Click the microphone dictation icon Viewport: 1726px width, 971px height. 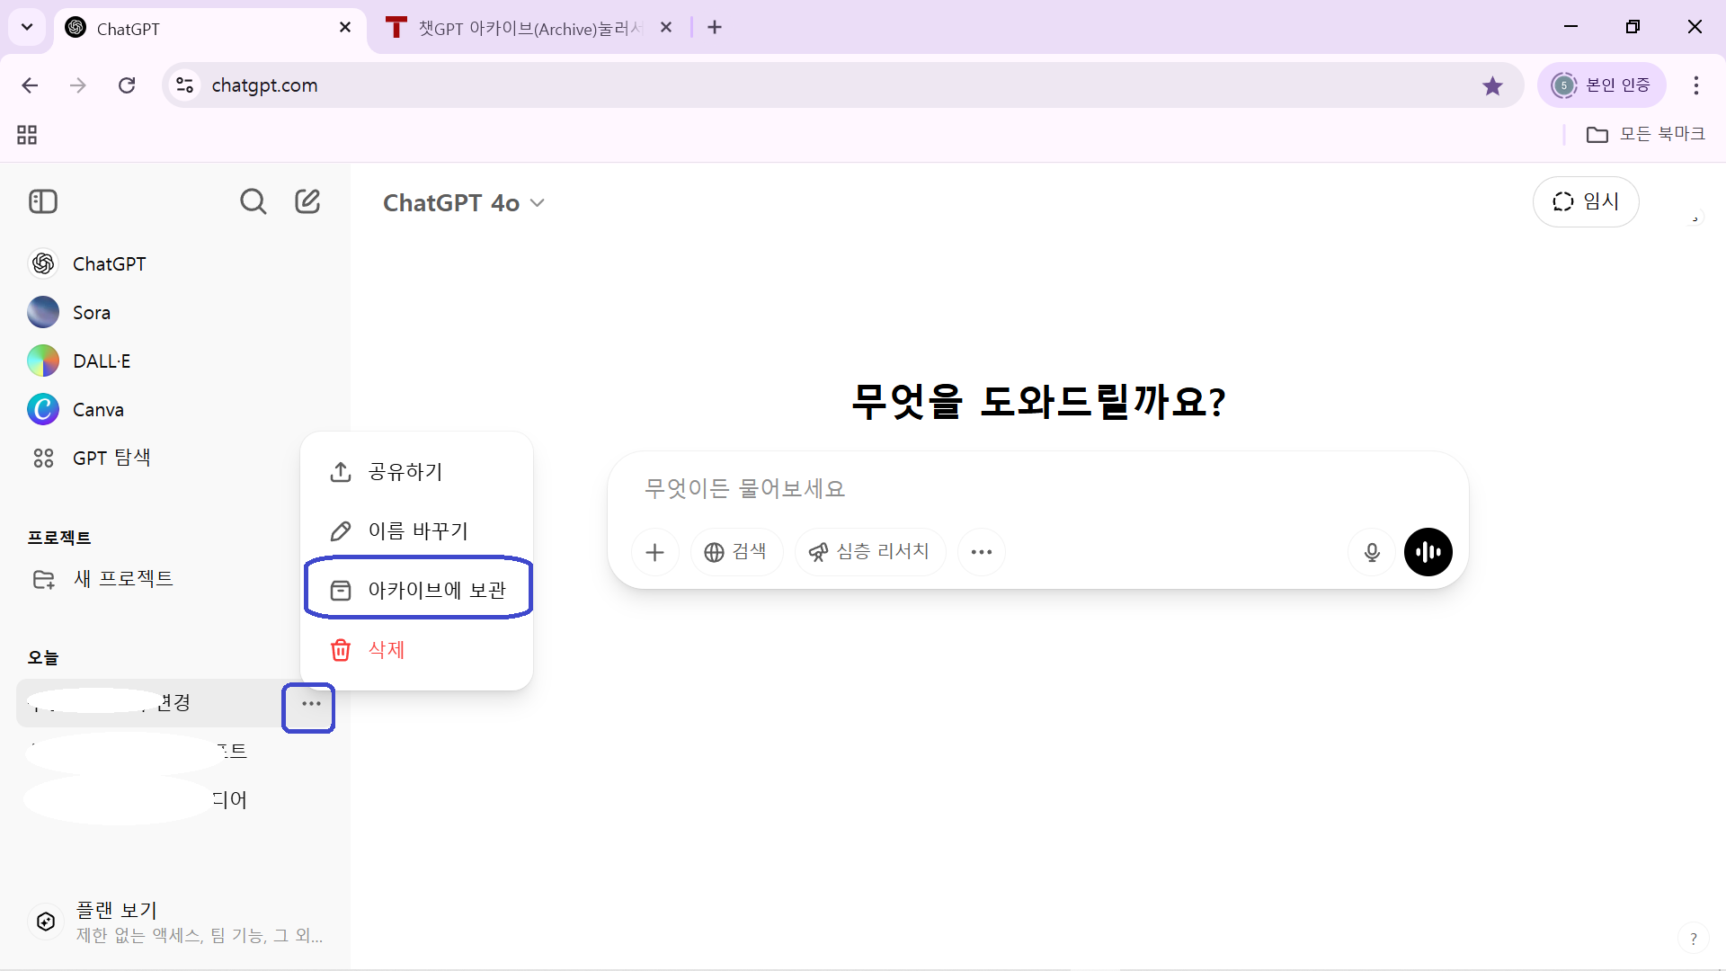1372,552
